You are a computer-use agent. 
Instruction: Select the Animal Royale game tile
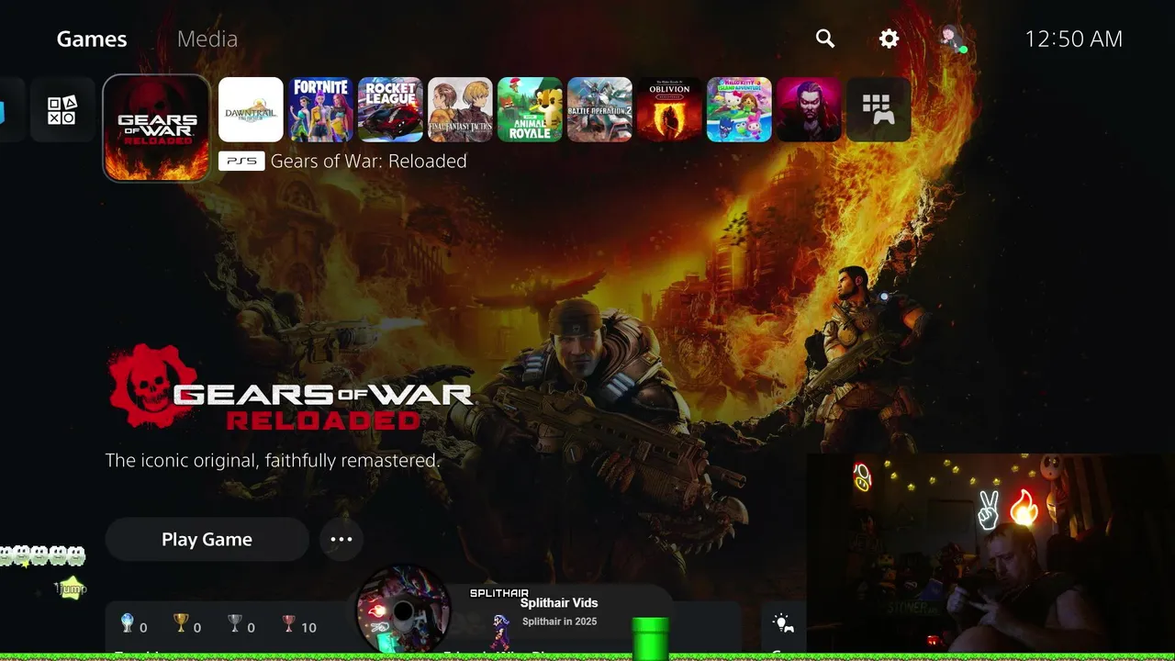[530, 109]
